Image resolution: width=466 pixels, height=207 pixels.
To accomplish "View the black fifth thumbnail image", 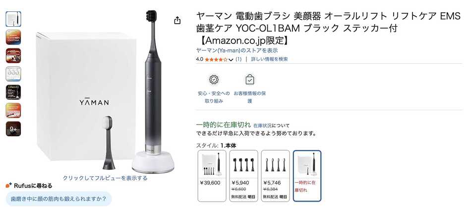I will pos(13,92).
